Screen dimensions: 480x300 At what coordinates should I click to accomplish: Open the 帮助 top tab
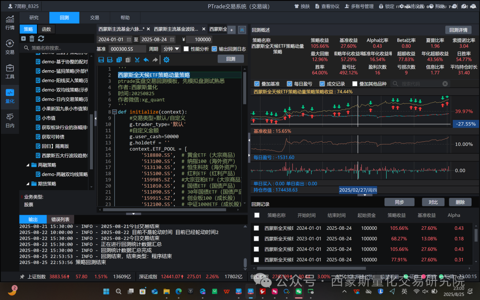(125, 18)
